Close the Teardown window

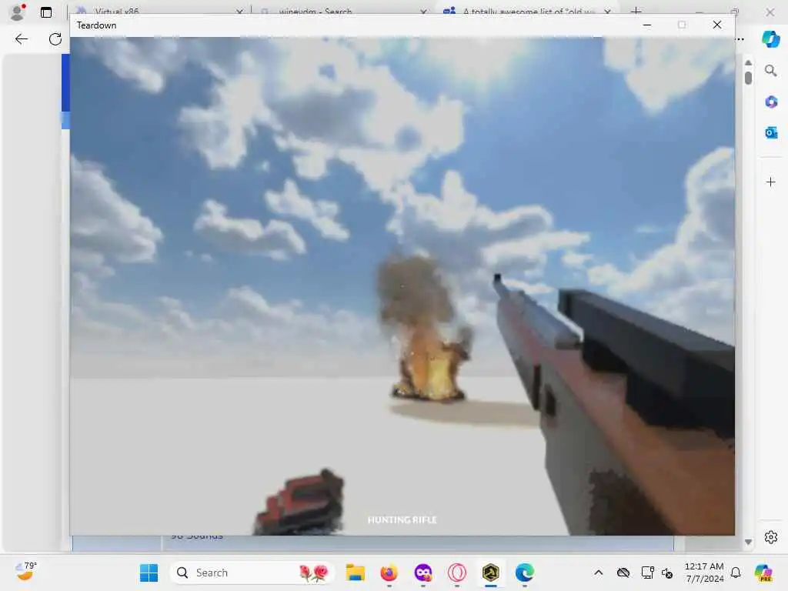717,25
